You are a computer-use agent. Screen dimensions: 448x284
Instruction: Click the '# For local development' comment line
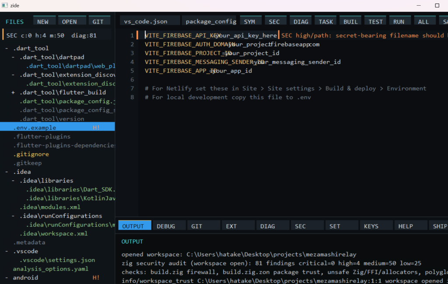pos(227,97)
